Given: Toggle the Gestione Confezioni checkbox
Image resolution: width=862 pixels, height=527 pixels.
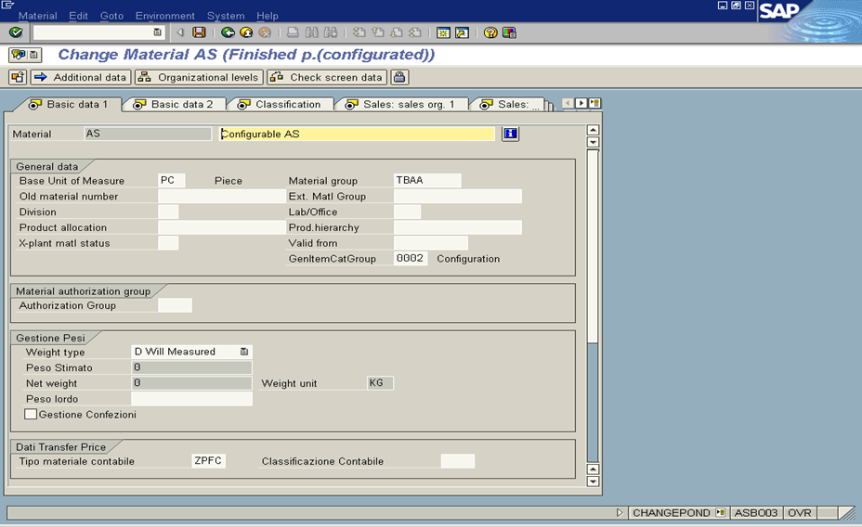Looking at the screenshot, I should click(31, 415).
